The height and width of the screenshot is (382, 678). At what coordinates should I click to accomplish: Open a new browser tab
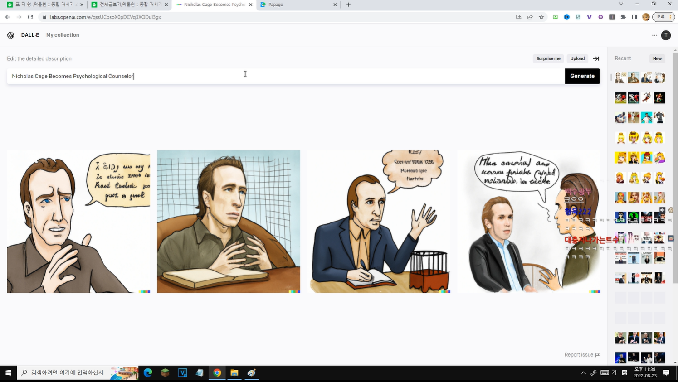348,5
